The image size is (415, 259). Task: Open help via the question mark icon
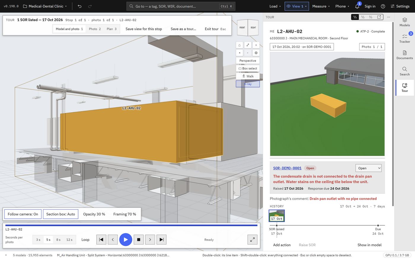pyautogui.click(x=383, y=6)
